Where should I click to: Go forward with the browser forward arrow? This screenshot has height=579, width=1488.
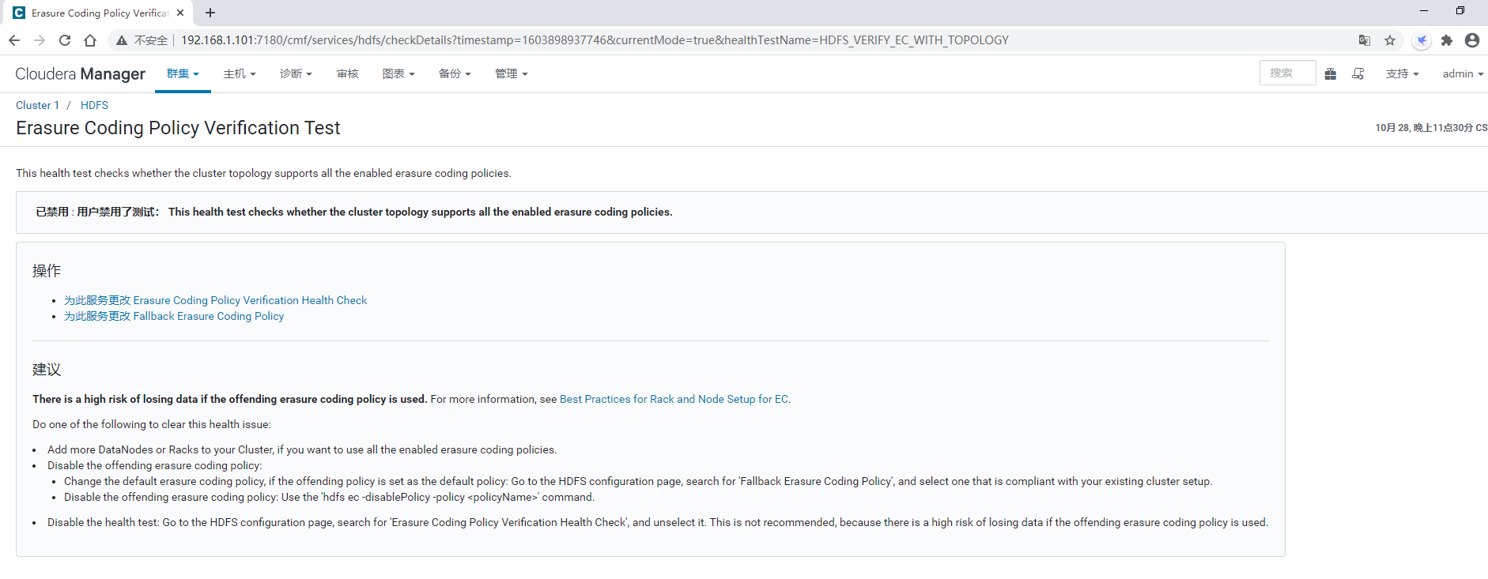click(x=40, y=40)
